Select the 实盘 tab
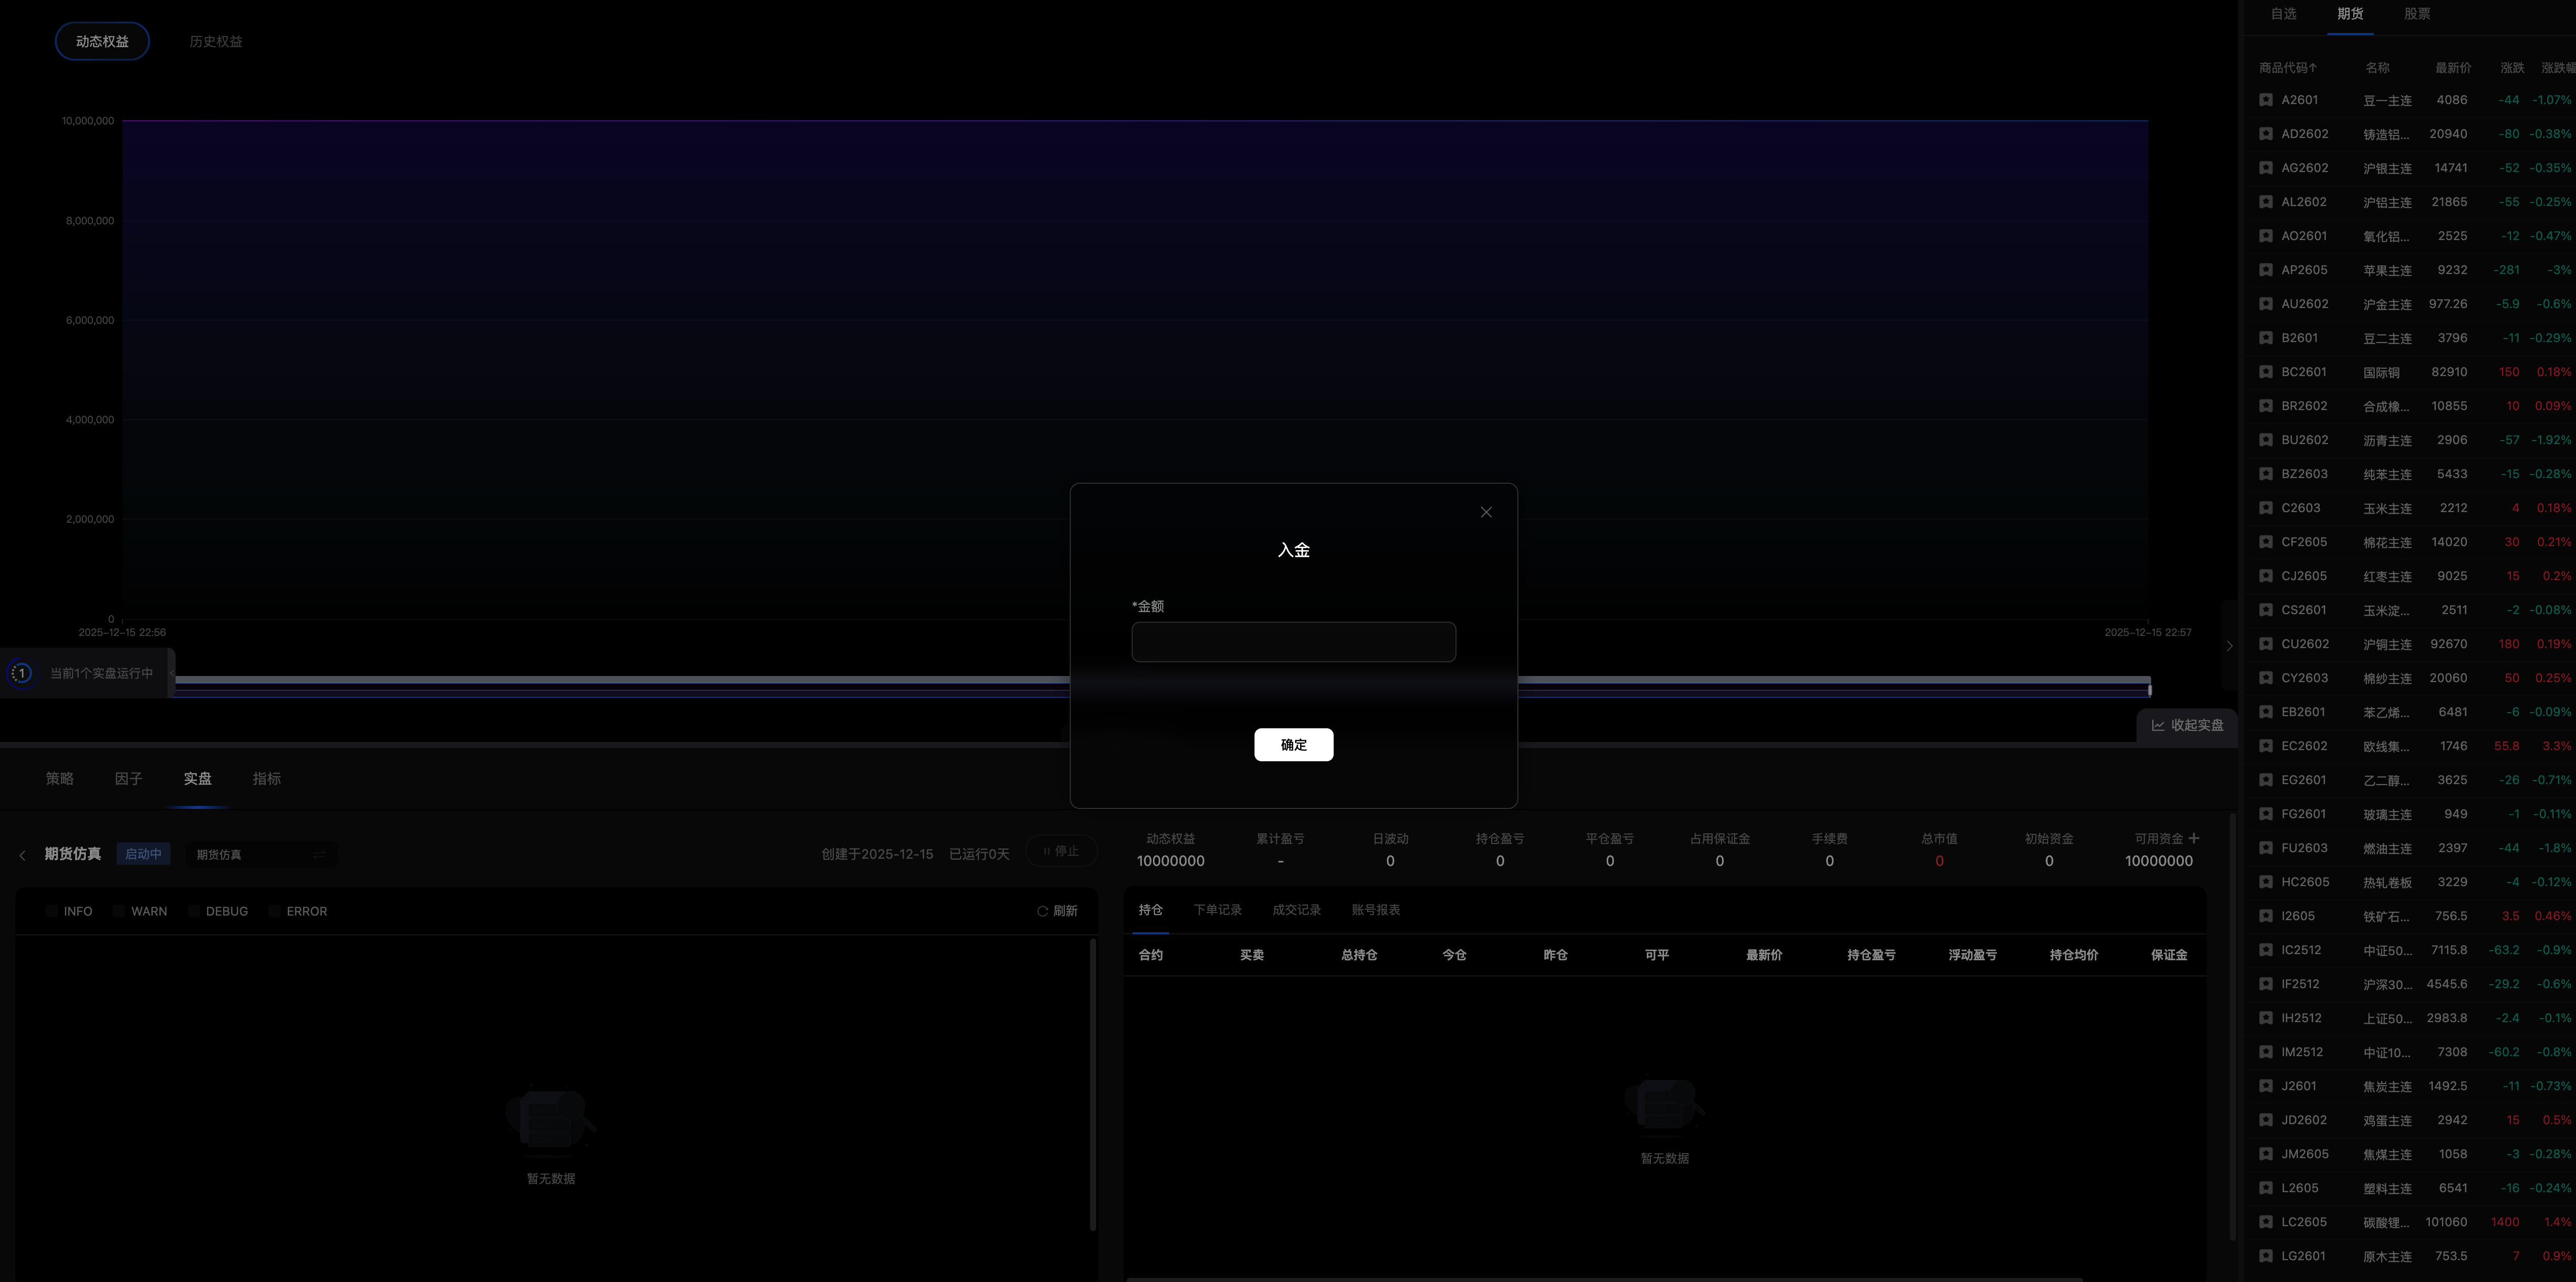 coord(197,779)
